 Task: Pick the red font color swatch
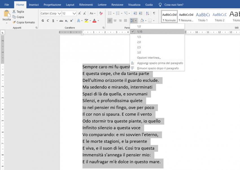(94, 20)
